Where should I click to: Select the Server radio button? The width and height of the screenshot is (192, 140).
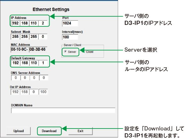(66, 52)
